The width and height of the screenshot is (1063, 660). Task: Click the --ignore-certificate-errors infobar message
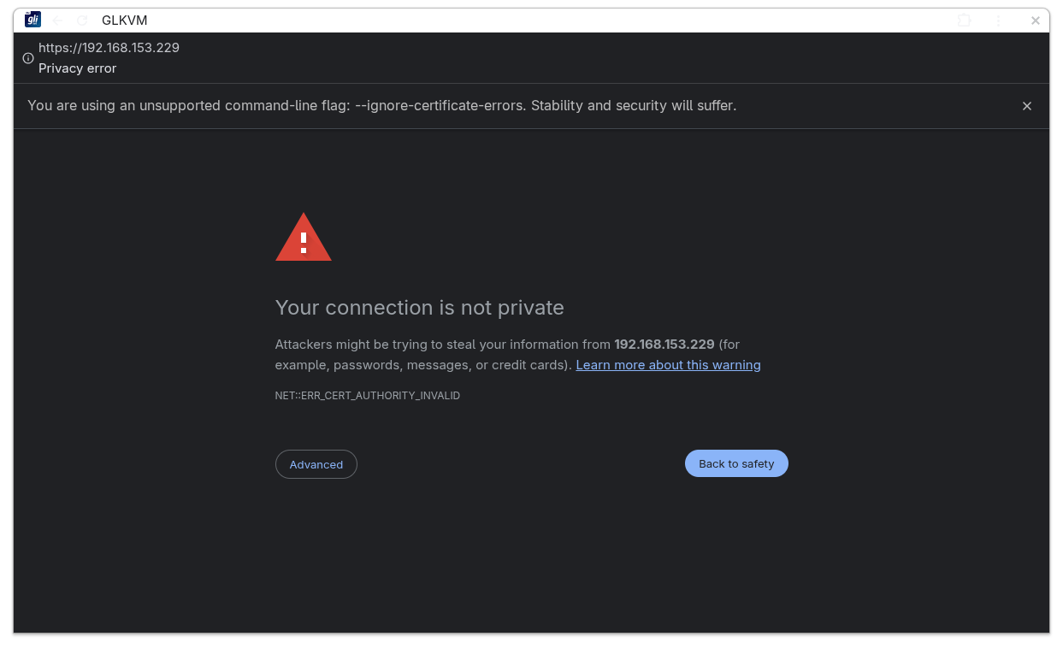(381, 106)
